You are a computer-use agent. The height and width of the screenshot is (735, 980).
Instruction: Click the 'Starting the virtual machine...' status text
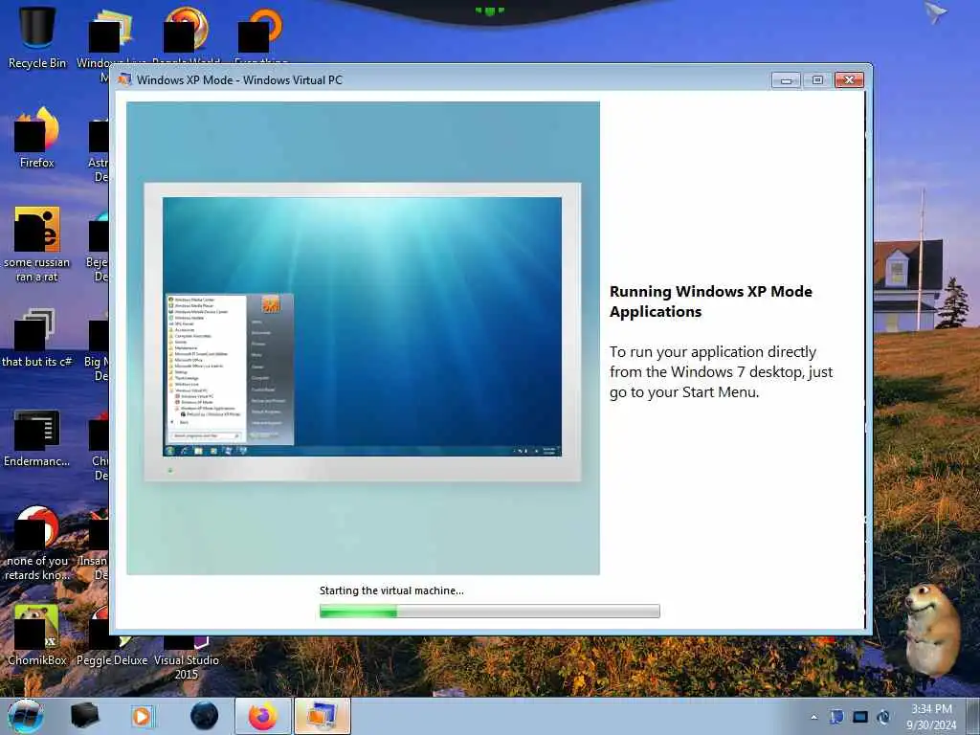(391, 590)
